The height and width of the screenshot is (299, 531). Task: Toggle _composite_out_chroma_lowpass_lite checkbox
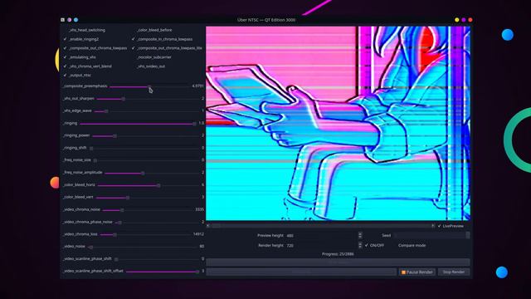click(x=167, y=48)
